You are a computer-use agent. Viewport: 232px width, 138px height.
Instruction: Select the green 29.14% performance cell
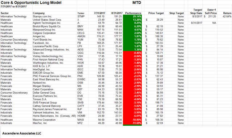point(132,16)
